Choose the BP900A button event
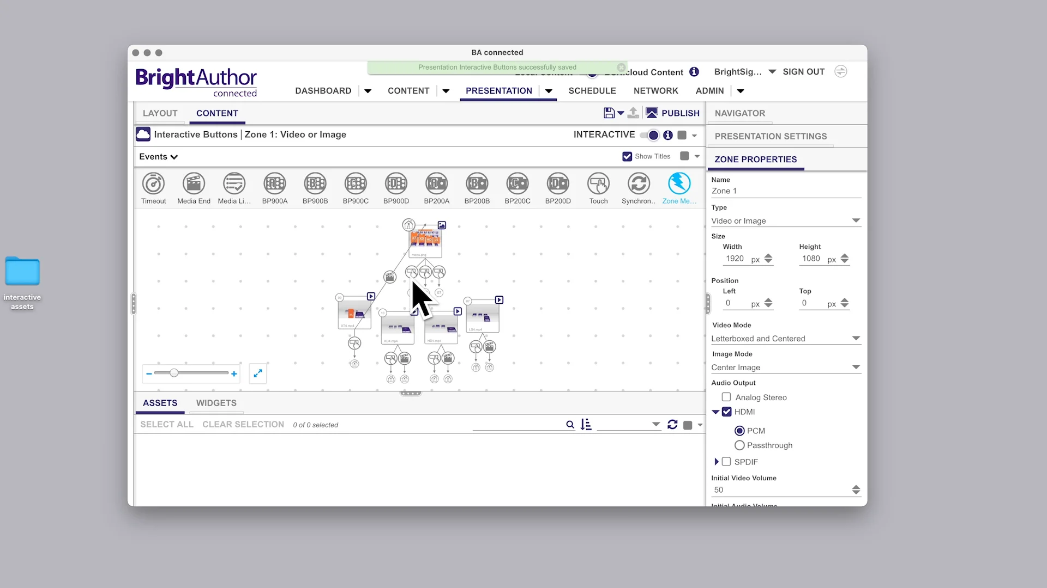Screen dimensions: 1047x588 275,183
